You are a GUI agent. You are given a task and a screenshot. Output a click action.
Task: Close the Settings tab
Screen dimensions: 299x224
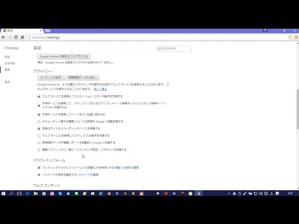coord(40,30)
